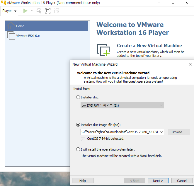Click Cancel in the wizard
This screenshot has width=194, height=186.
pyautogui.click(x=182, y=181)
